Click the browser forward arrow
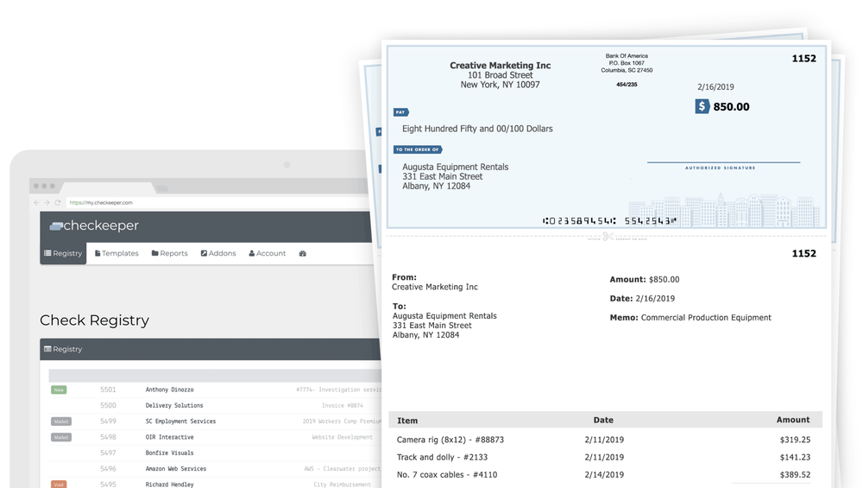863x488 pixels. point(47,203)
